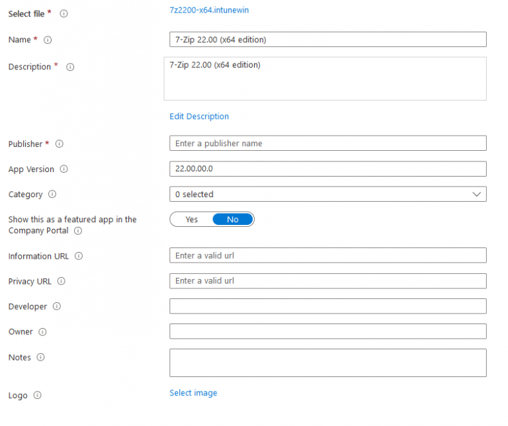
Task: Click info icon beside Developer label
Action: [x=57, y=306]
